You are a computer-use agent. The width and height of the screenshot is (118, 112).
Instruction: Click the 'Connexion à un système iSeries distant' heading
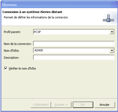point(32,12)
